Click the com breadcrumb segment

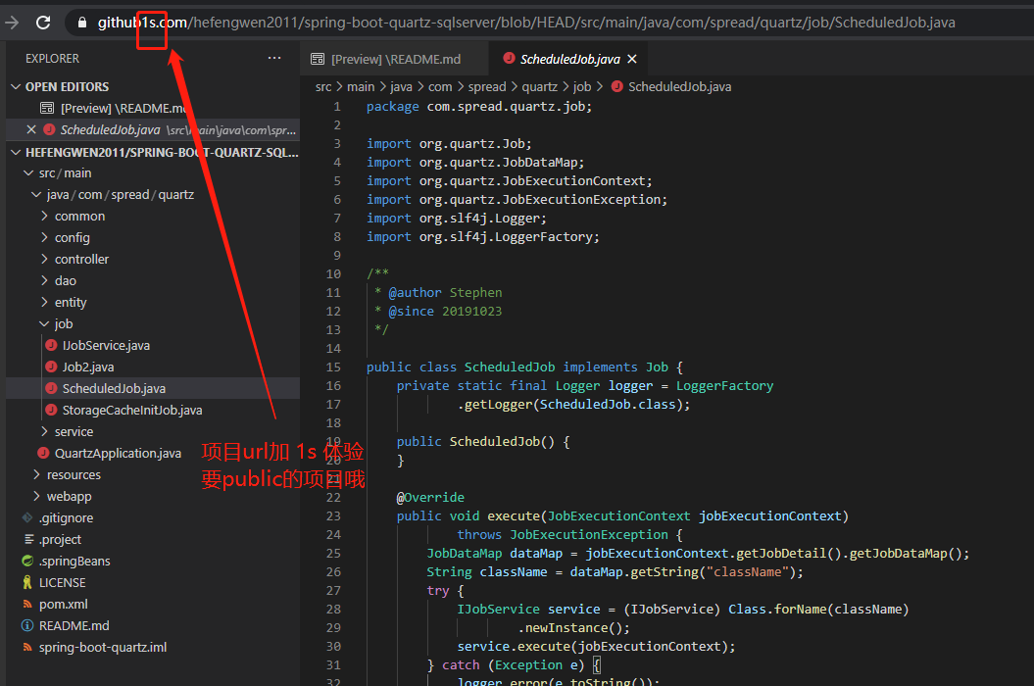pyautogui.click(x=440, y=86)
